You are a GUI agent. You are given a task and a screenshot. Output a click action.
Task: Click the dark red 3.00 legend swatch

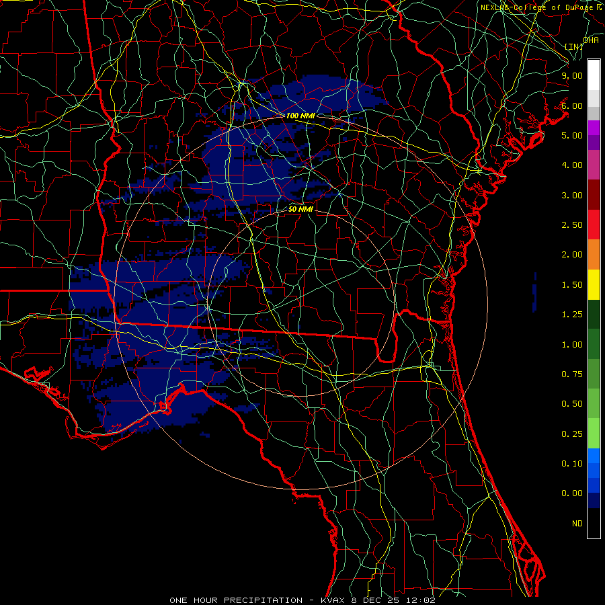[x=594, y=195]
